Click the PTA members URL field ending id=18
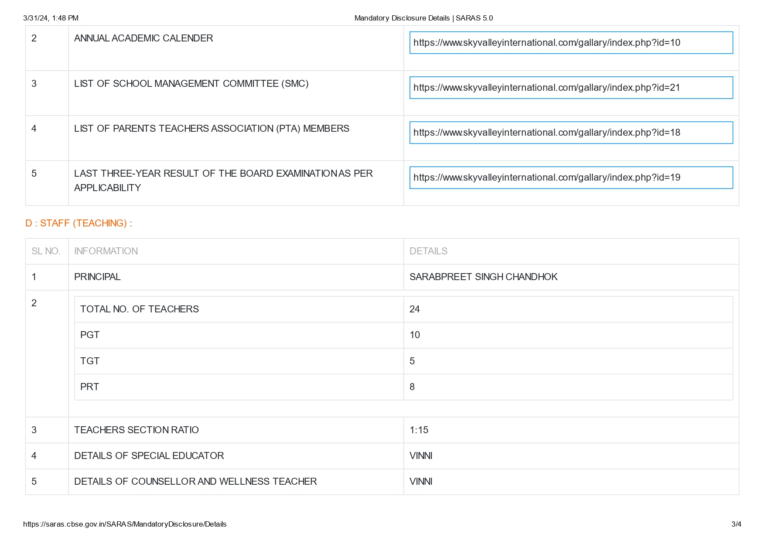Screen dimensions: 765x541 (571, 133)
